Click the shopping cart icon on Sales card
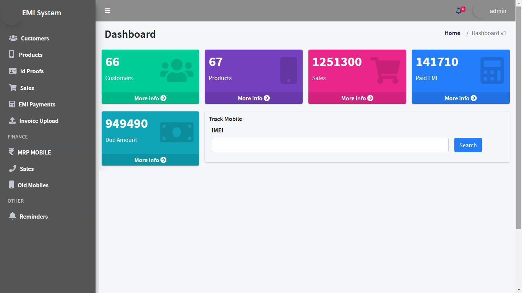Screen dimensions: 522x293 (385, 70)
